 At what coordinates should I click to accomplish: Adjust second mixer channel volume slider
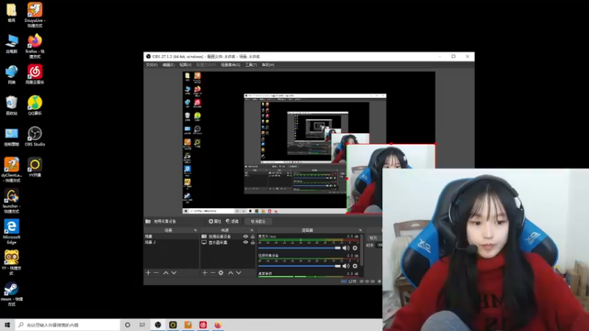pos(300,266)
